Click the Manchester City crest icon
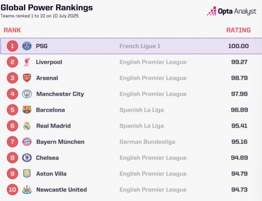 point(27,94)
